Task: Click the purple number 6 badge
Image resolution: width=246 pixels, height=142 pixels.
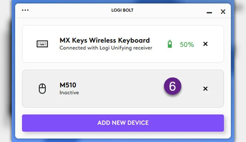Action: [172, 86]
